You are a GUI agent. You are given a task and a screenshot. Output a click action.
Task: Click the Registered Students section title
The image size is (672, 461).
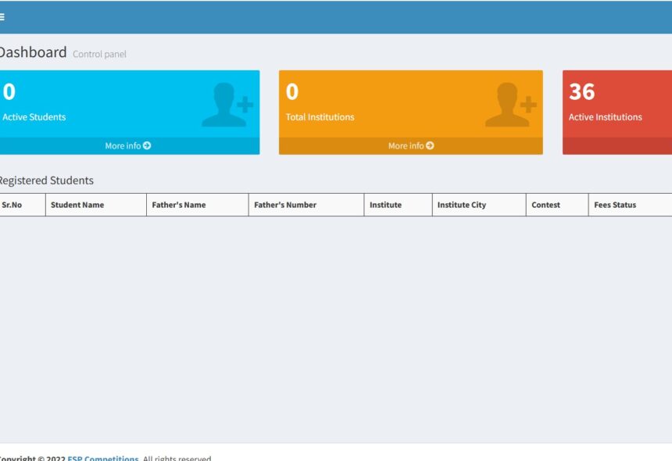click(x=46, y=180)
